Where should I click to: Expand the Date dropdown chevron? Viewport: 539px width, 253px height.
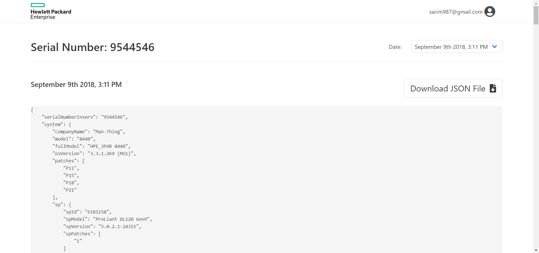495,47
